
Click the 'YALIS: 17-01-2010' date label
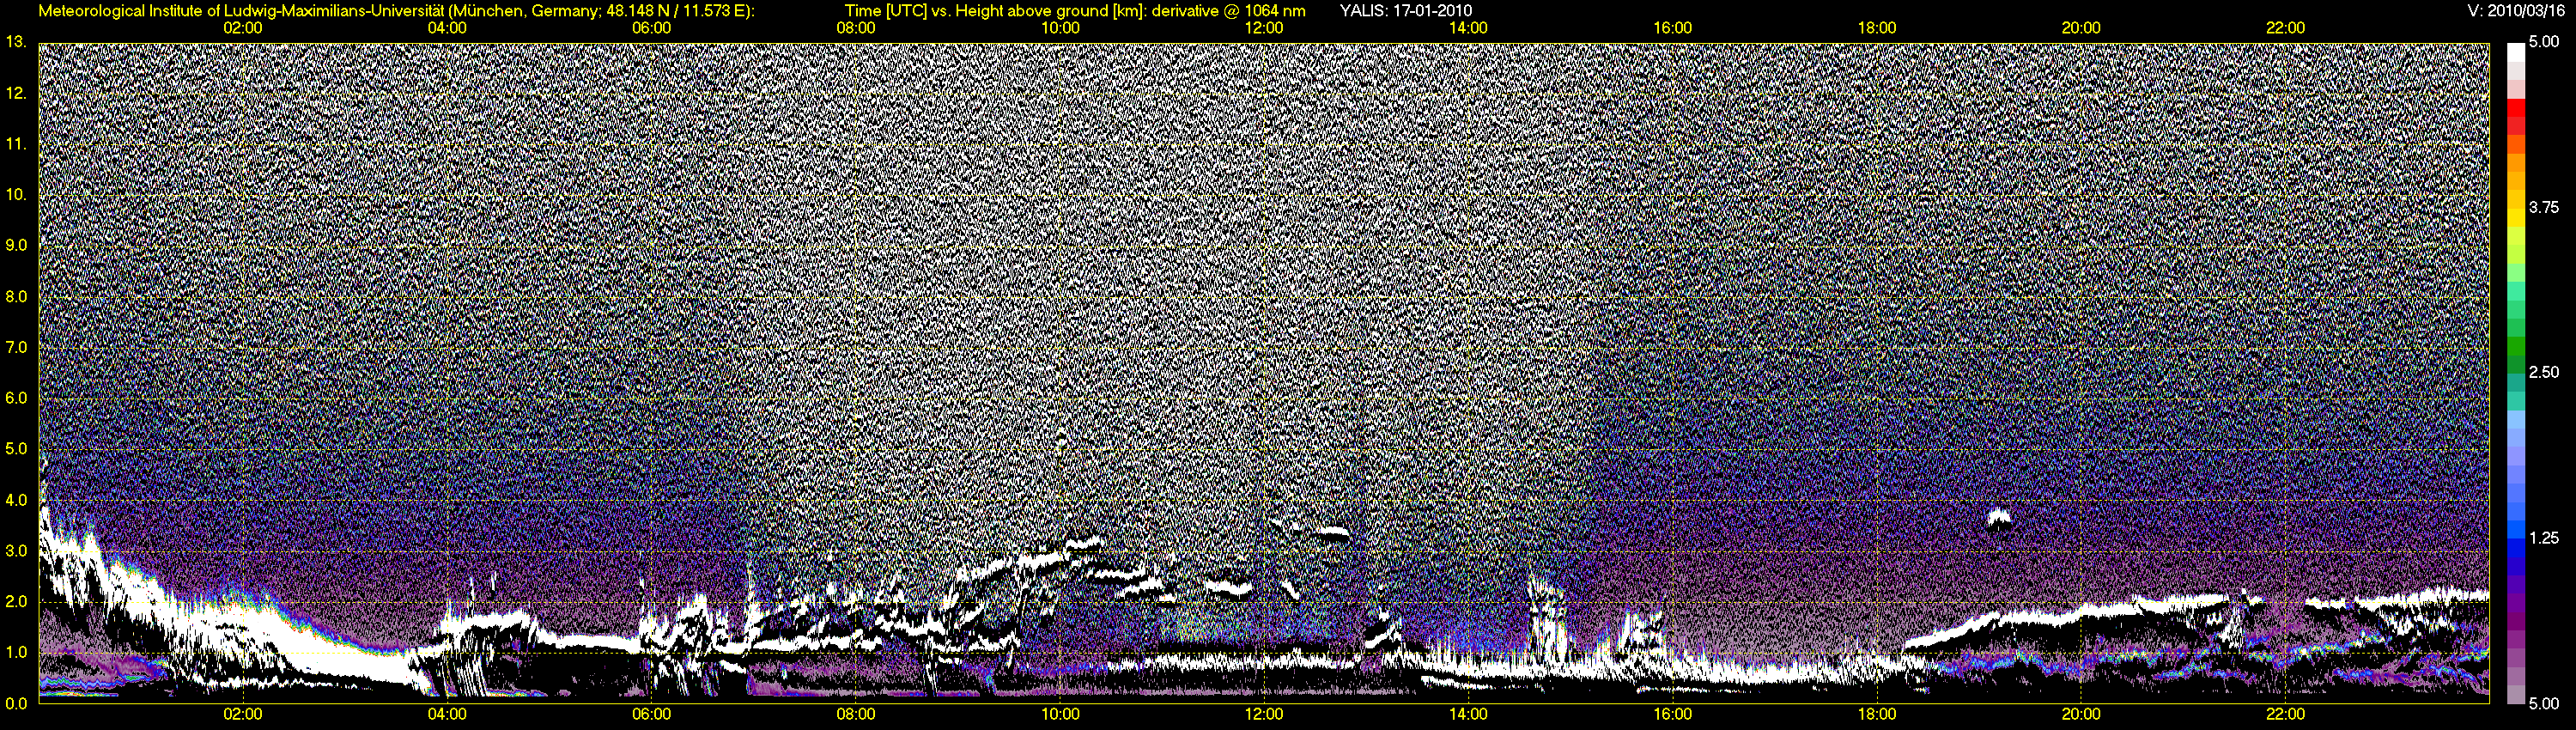[x=1405, y=11]
